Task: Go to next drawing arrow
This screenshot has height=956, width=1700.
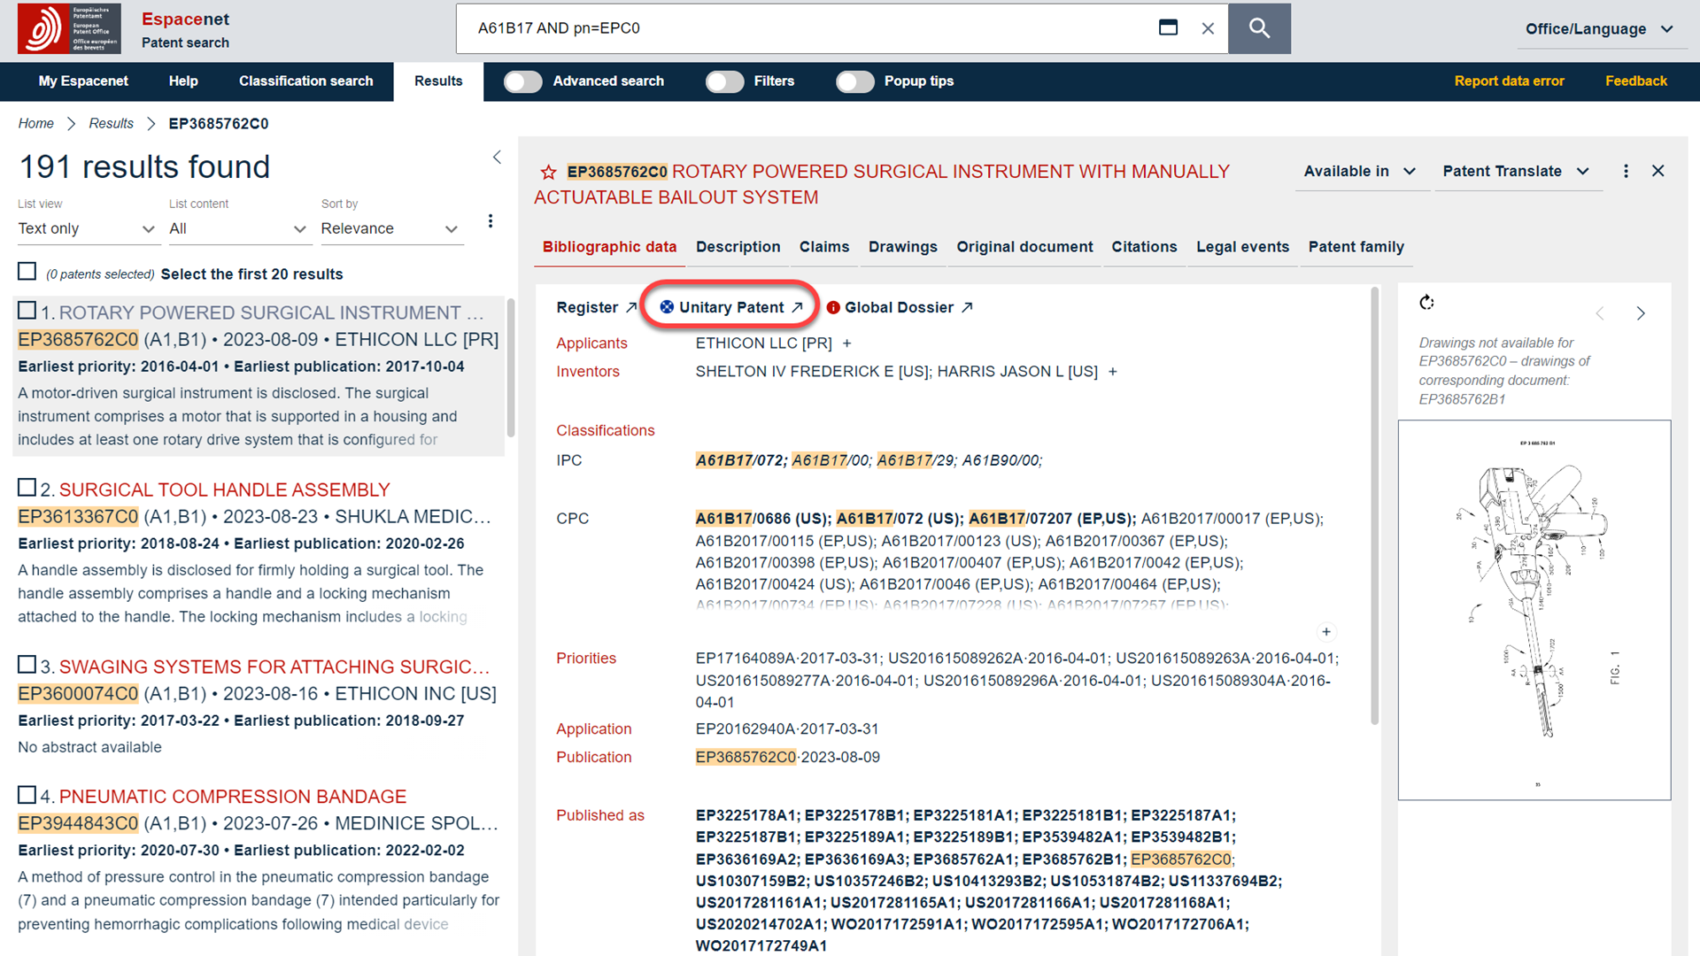Action: pos(1641,313)
